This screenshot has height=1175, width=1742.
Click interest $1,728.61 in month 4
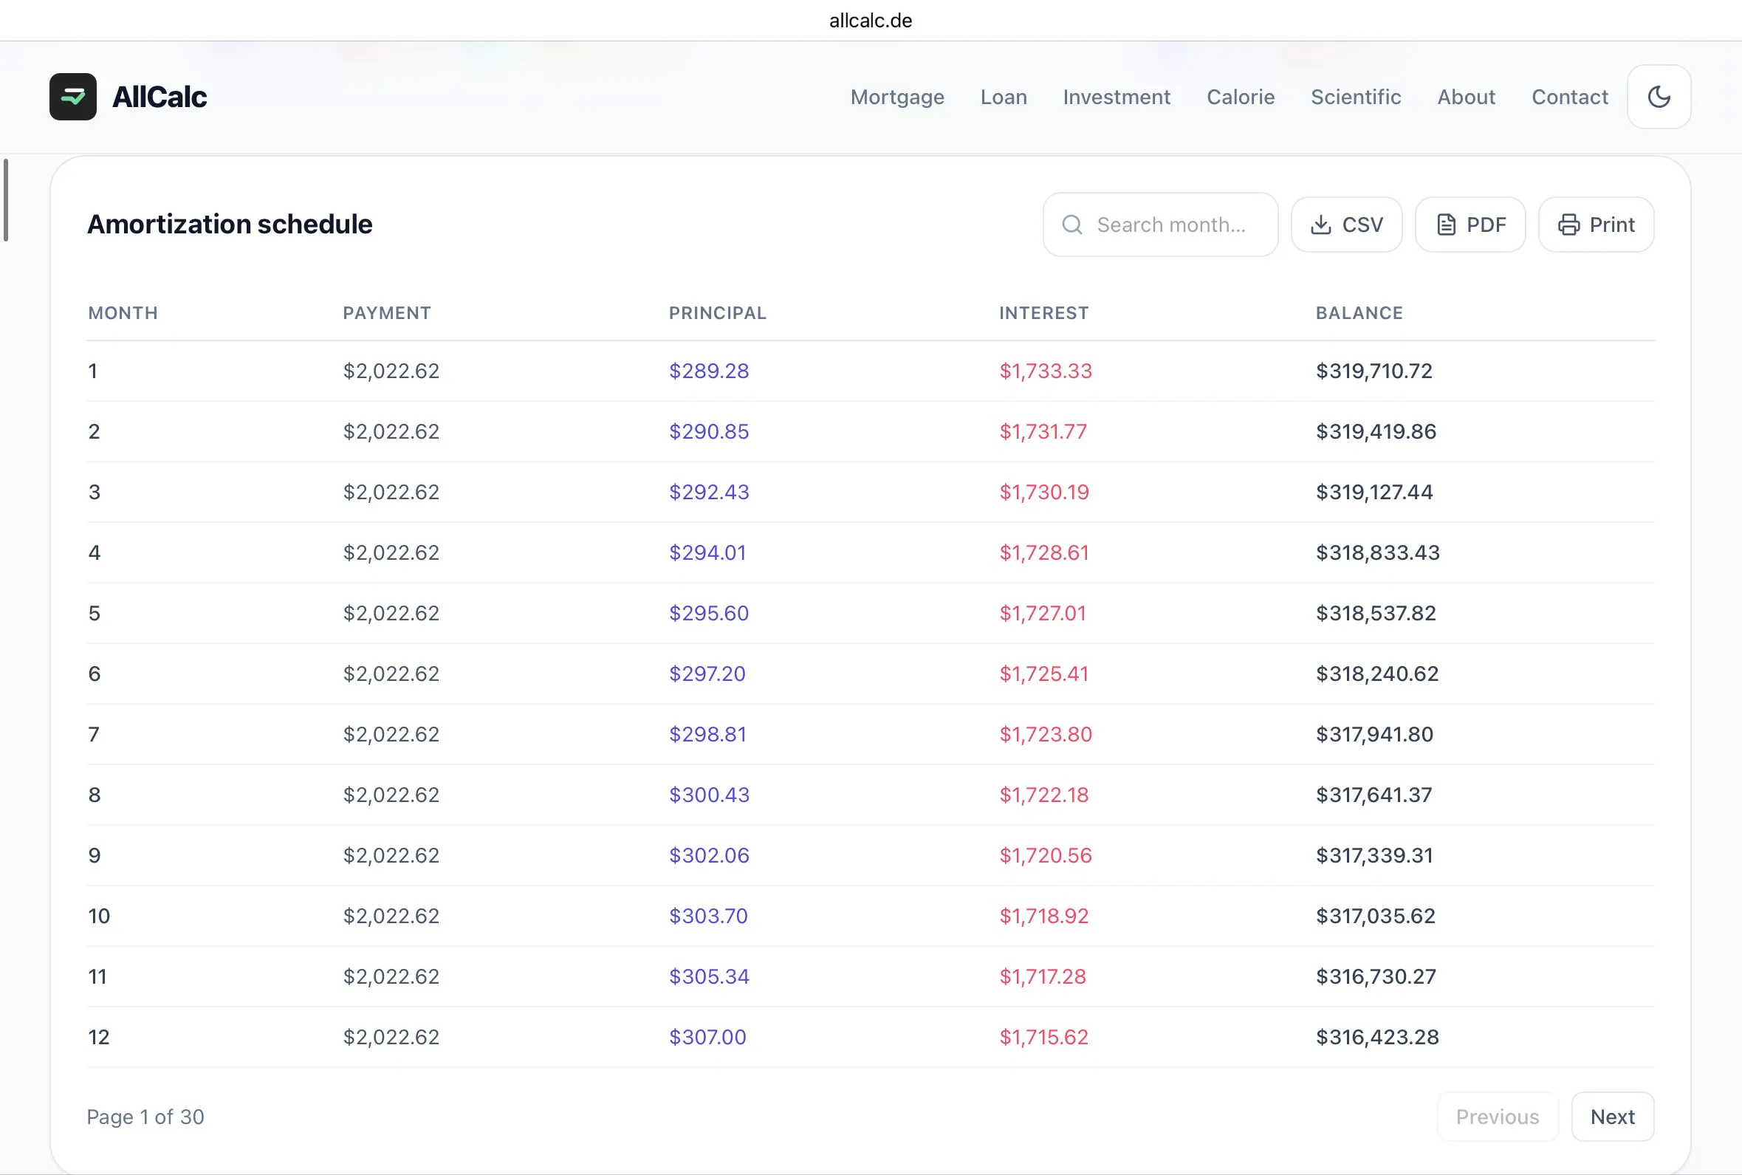pyautogui.click(x=1043, y=553)
